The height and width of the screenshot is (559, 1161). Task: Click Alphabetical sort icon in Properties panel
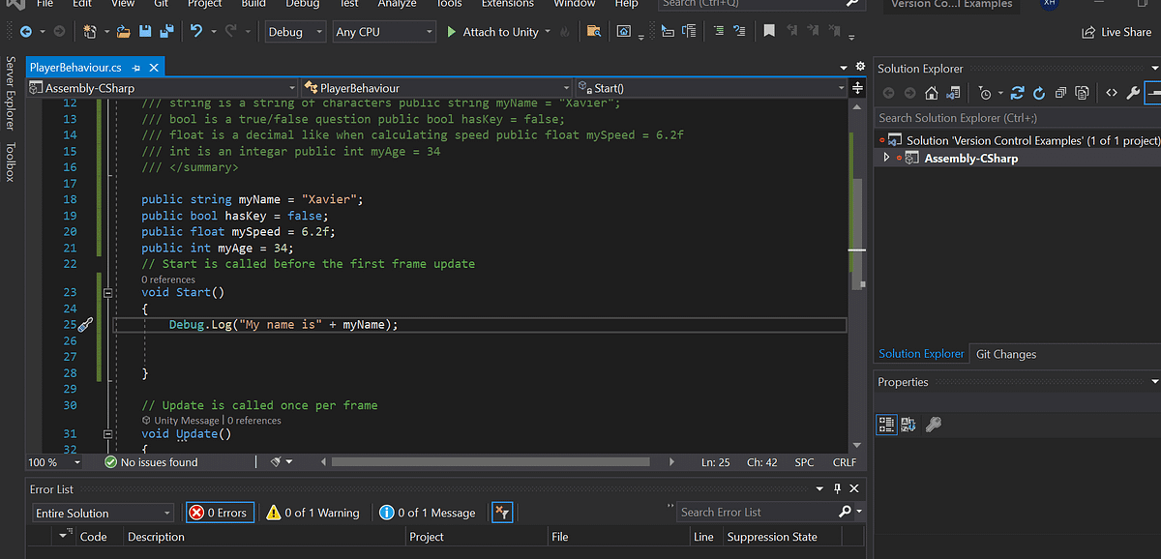[x=908, y=424]
